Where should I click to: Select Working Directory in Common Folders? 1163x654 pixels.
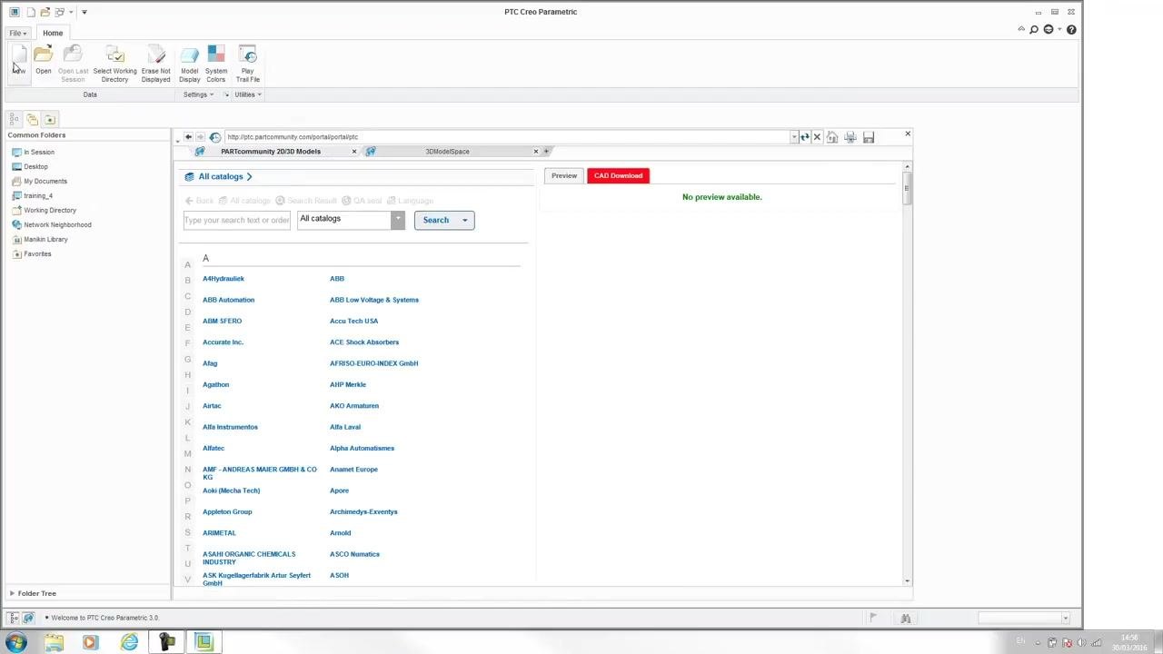click(x=50, y=210)
